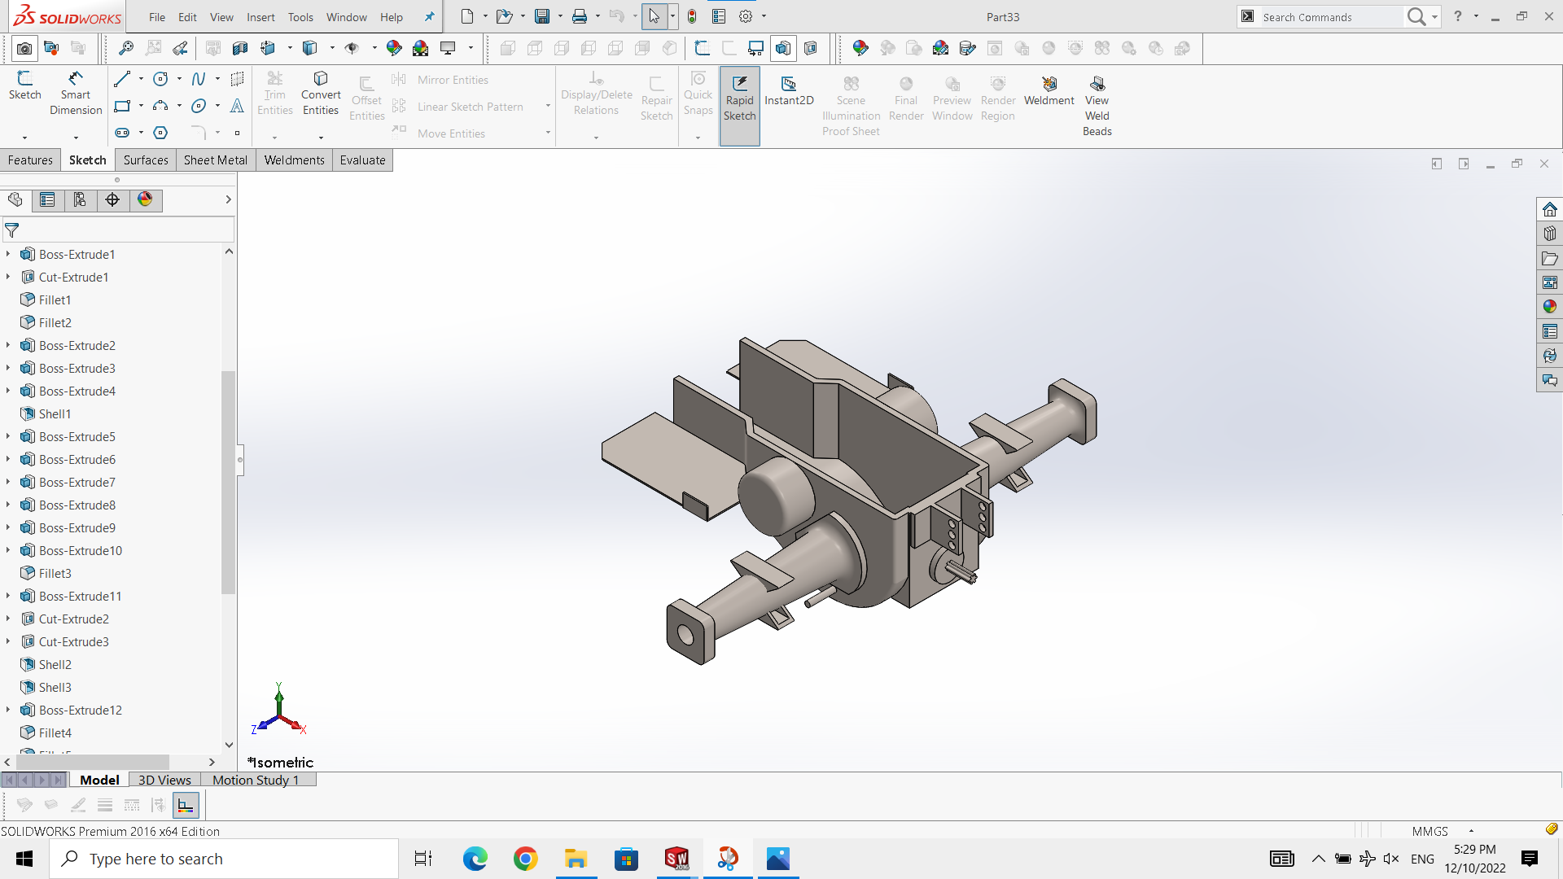Screen dimensions: 1563x879
Task: Expand Cut-Extrude1 feature node
Action: pos(8,277)
